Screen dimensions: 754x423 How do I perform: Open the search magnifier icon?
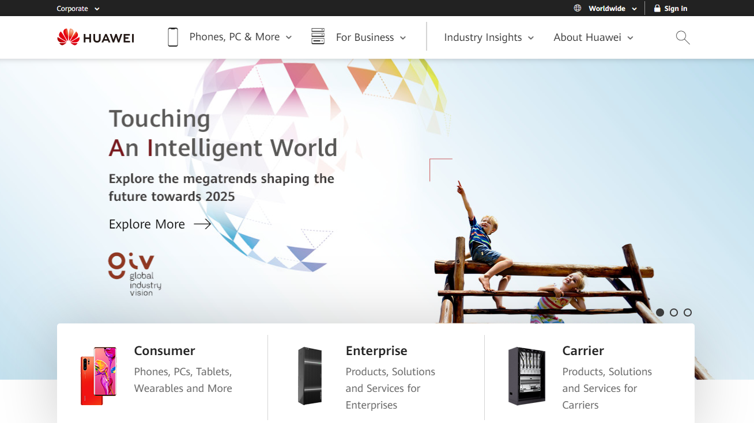point(683,38)
